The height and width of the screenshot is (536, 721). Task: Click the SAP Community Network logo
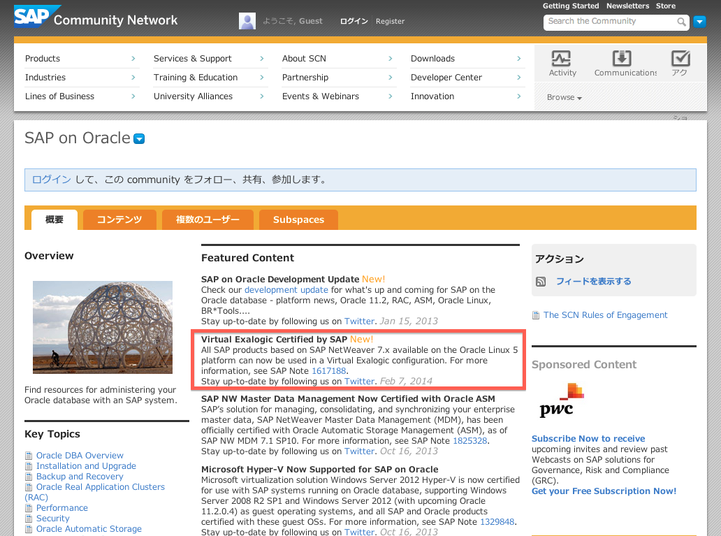(x=96, y=17)
